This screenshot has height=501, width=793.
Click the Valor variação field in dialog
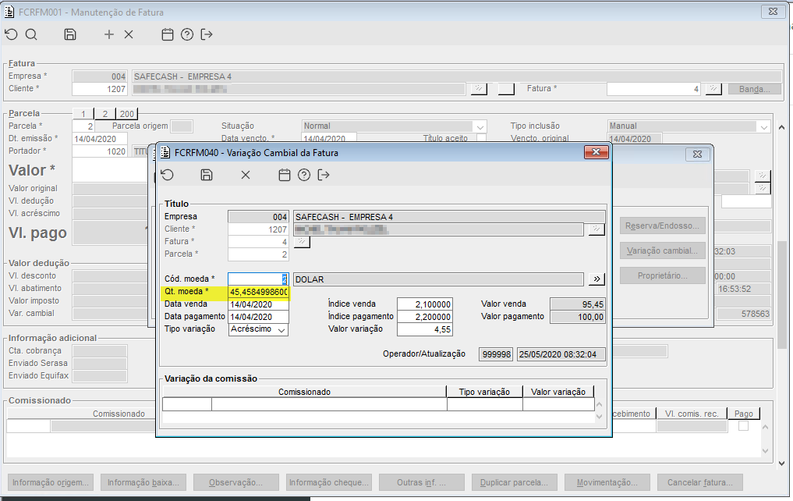(424, 329)
